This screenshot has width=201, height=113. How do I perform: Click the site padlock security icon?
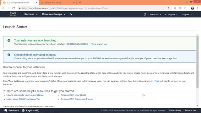click(19, 8)
